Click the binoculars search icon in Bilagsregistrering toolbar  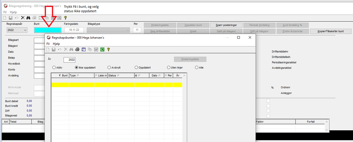pyautogui.click(x=28, y=18)
